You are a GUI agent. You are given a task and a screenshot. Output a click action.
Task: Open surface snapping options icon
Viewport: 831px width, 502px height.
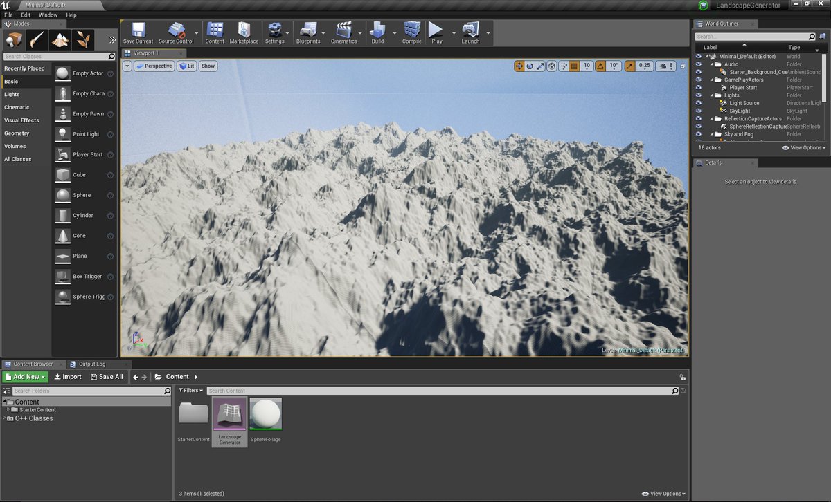pyautogui.click(x=564, y=66)
